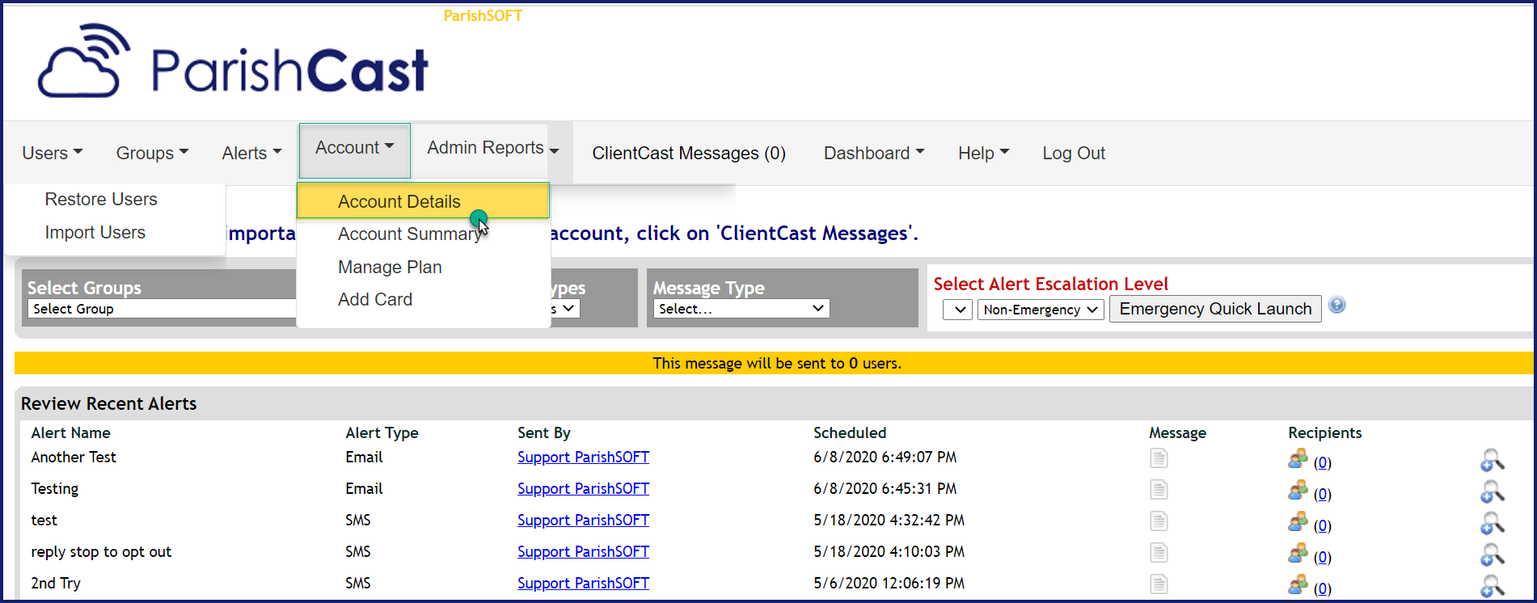
Task: Click recipients people icon for reply stop row
Action: [x=1298, y=554]
